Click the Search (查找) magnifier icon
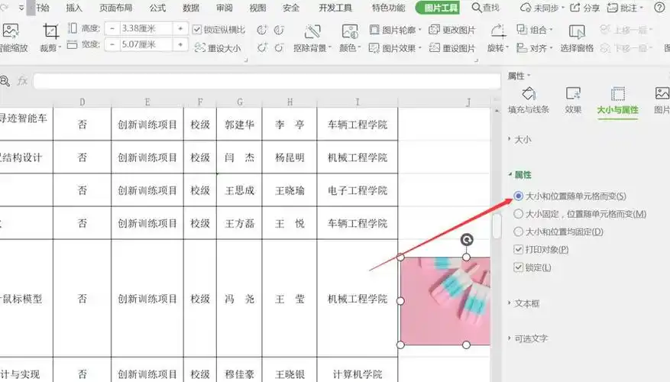The width and height of the screenshot is (670, 382). pyautogui.click(x=477, y=8)
